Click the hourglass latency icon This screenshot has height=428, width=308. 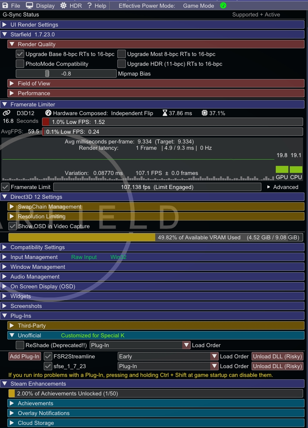coord(165,113)
